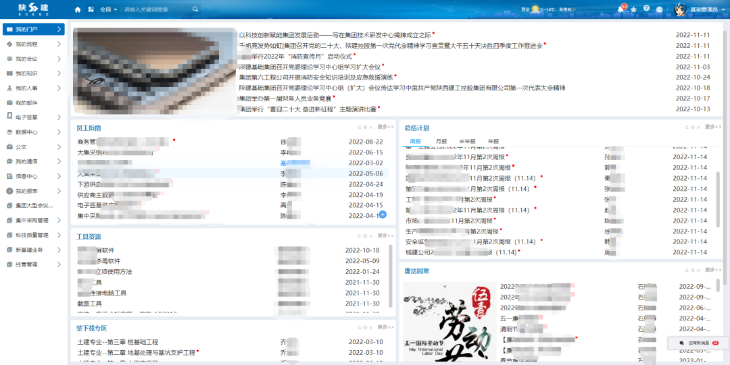Switch to the 年报 tab
730x365 pixels.
coord(493,142)
